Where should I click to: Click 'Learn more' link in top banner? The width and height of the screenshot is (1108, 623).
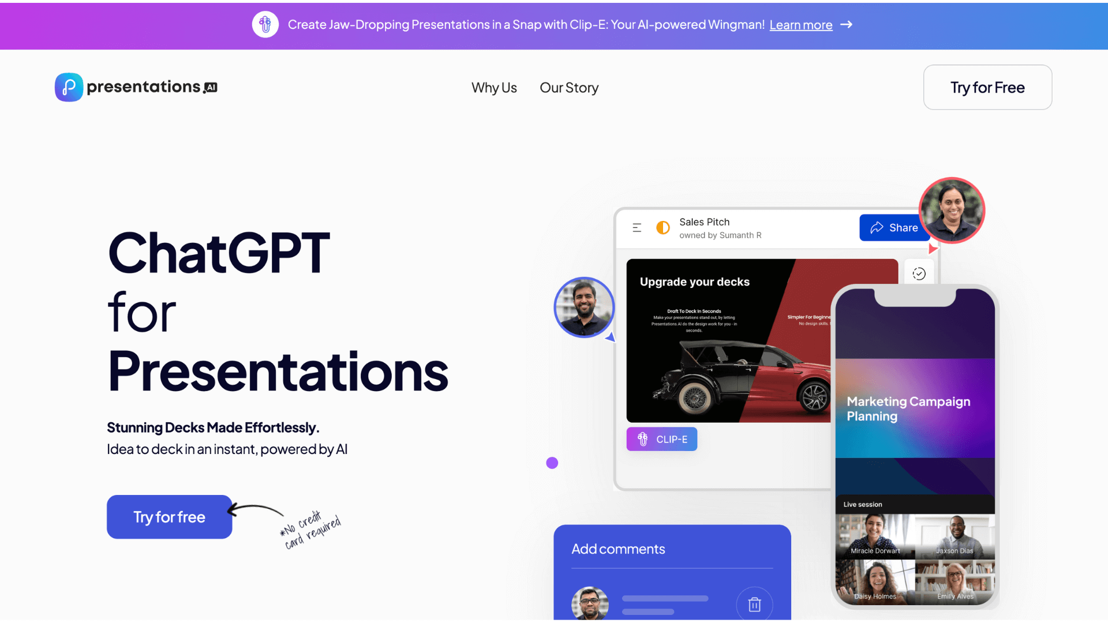[x=800, y=24]
